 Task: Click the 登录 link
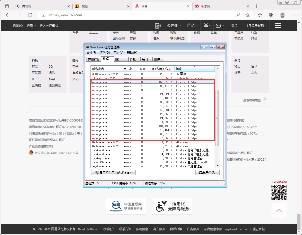pyautogui.click(x=234, y=26)
